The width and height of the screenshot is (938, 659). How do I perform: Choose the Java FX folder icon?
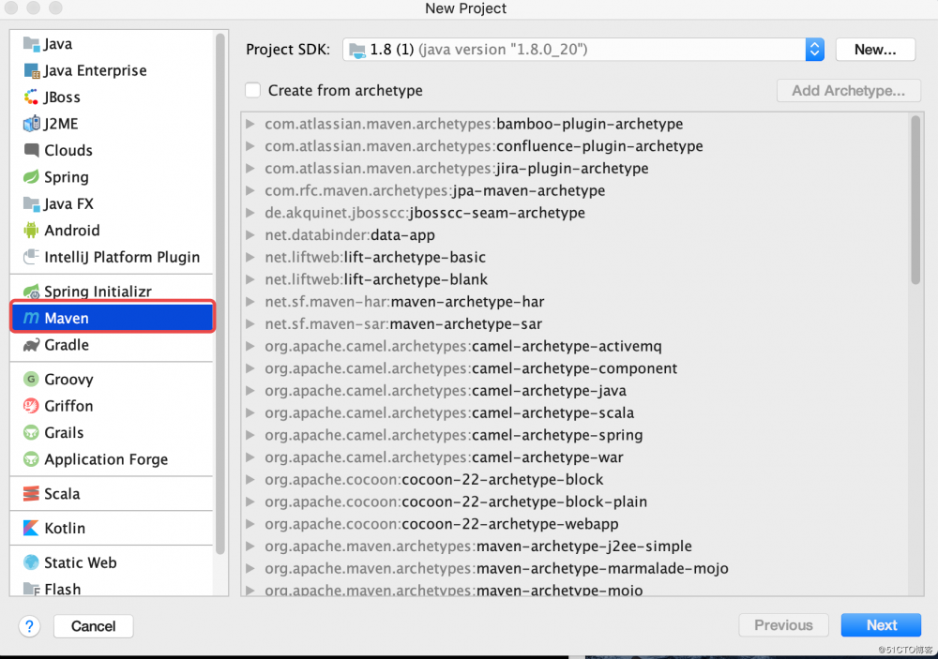[31, 204]
